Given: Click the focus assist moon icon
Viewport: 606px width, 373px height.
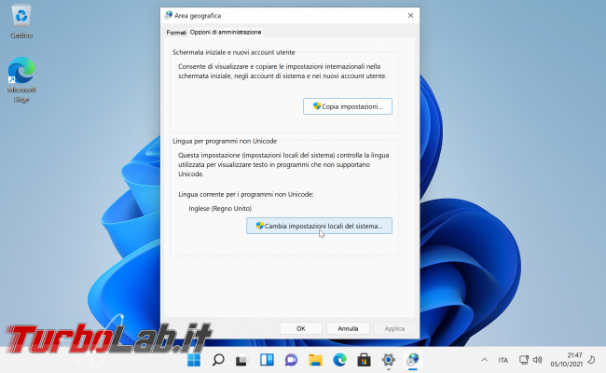Looking at the screenshot, I should click(591, 360).
